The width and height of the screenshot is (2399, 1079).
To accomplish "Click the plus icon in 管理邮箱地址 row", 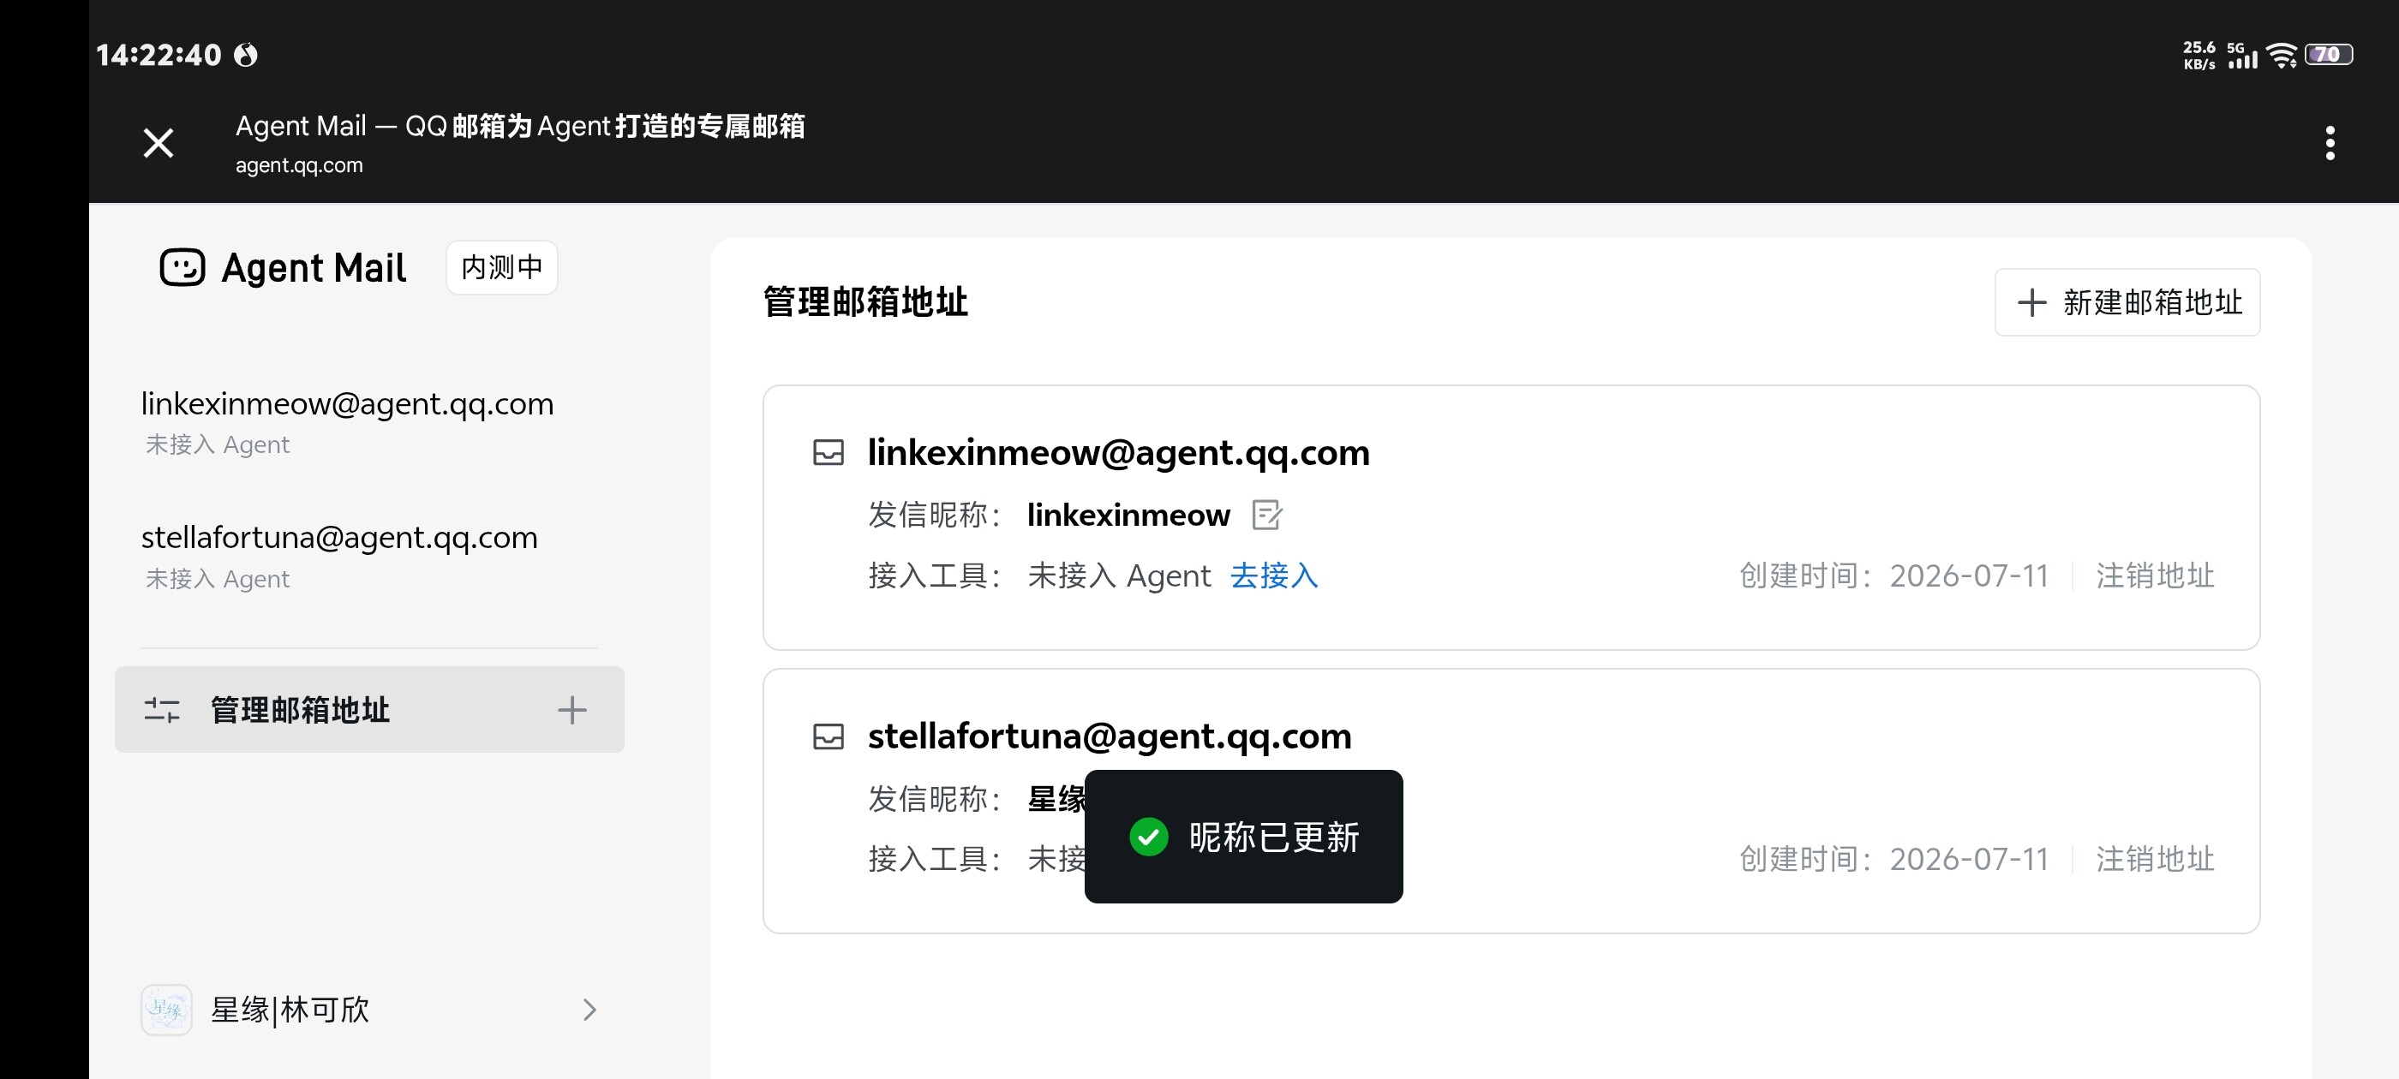I will tap(571, 710).
